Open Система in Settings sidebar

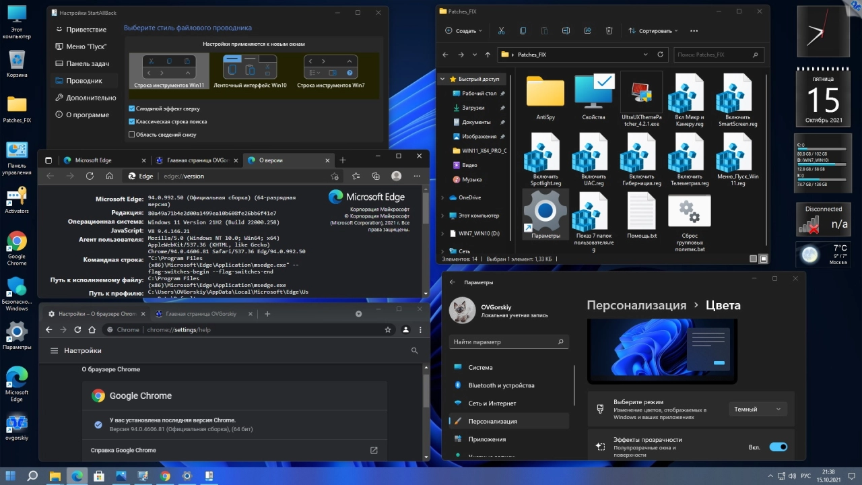coord(510,368)
